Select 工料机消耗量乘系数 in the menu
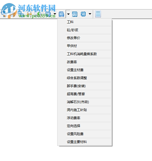This screenshot has width=152, height=161. [85, 54]
